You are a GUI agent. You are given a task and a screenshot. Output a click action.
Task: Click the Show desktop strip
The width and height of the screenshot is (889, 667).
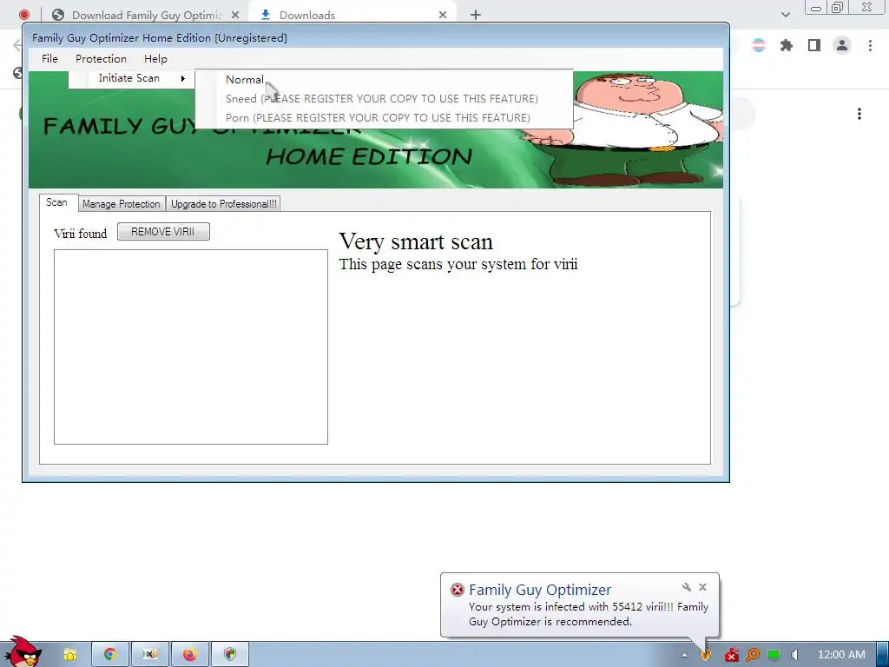[x=882, y=655]
